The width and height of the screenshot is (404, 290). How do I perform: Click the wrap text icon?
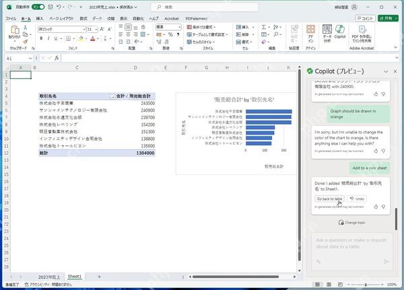pos(143,27)
